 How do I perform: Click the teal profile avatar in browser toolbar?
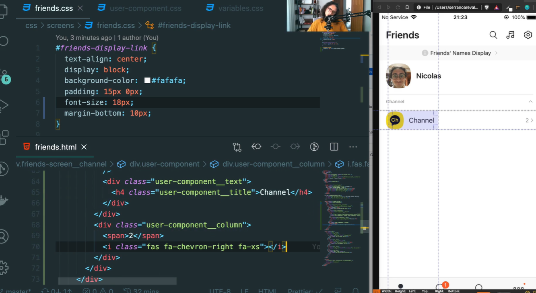tap(527, 7)
